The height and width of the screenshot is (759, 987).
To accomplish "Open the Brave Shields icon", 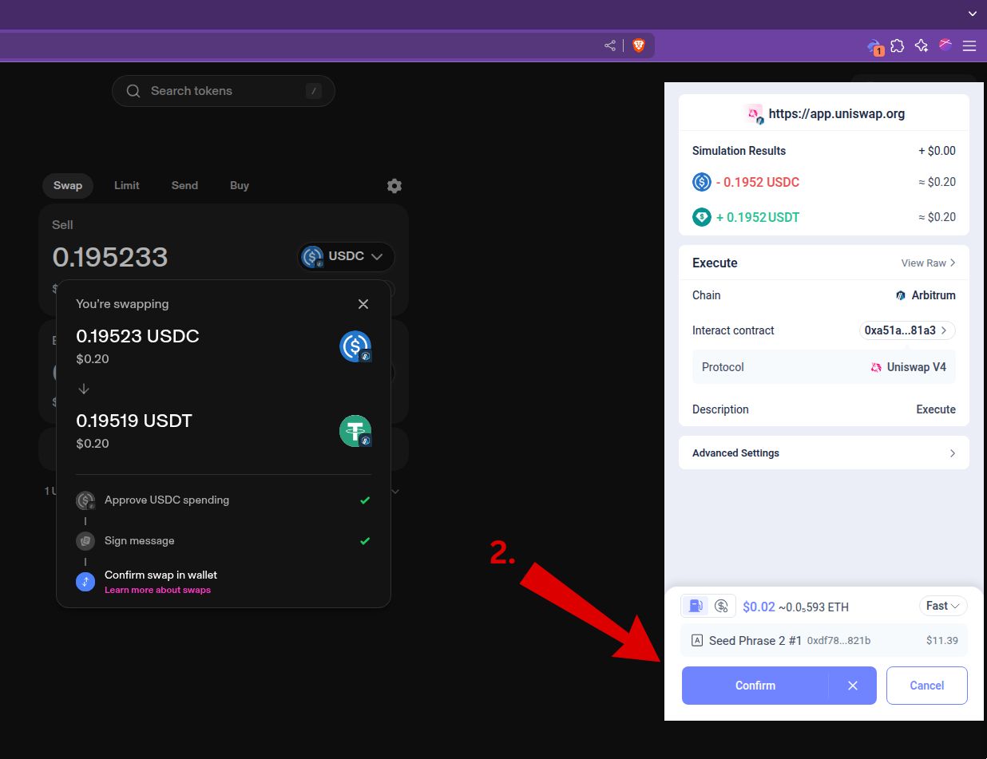I will pos(639,45).
